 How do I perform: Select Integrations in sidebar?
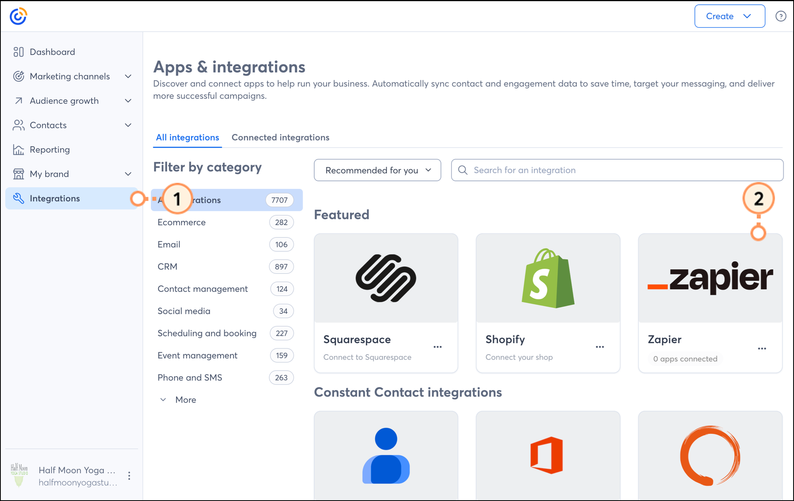point(71,198)
